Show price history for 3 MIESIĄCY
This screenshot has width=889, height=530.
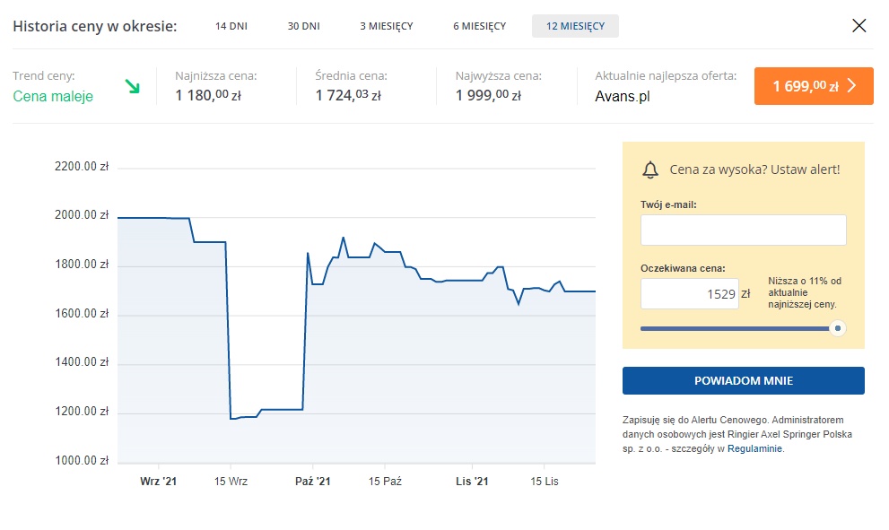pos(386,26)
